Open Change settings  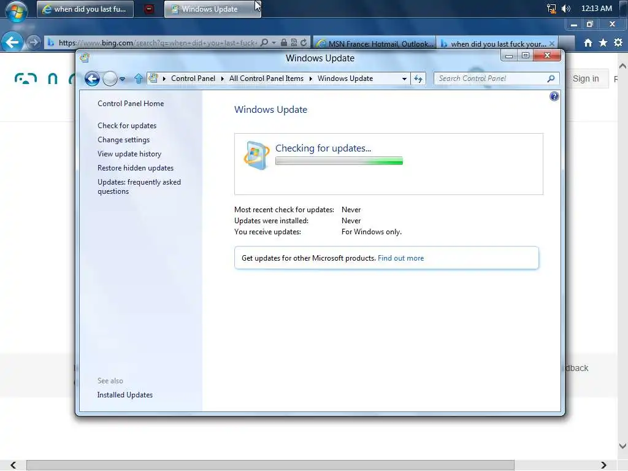[123, 139]
